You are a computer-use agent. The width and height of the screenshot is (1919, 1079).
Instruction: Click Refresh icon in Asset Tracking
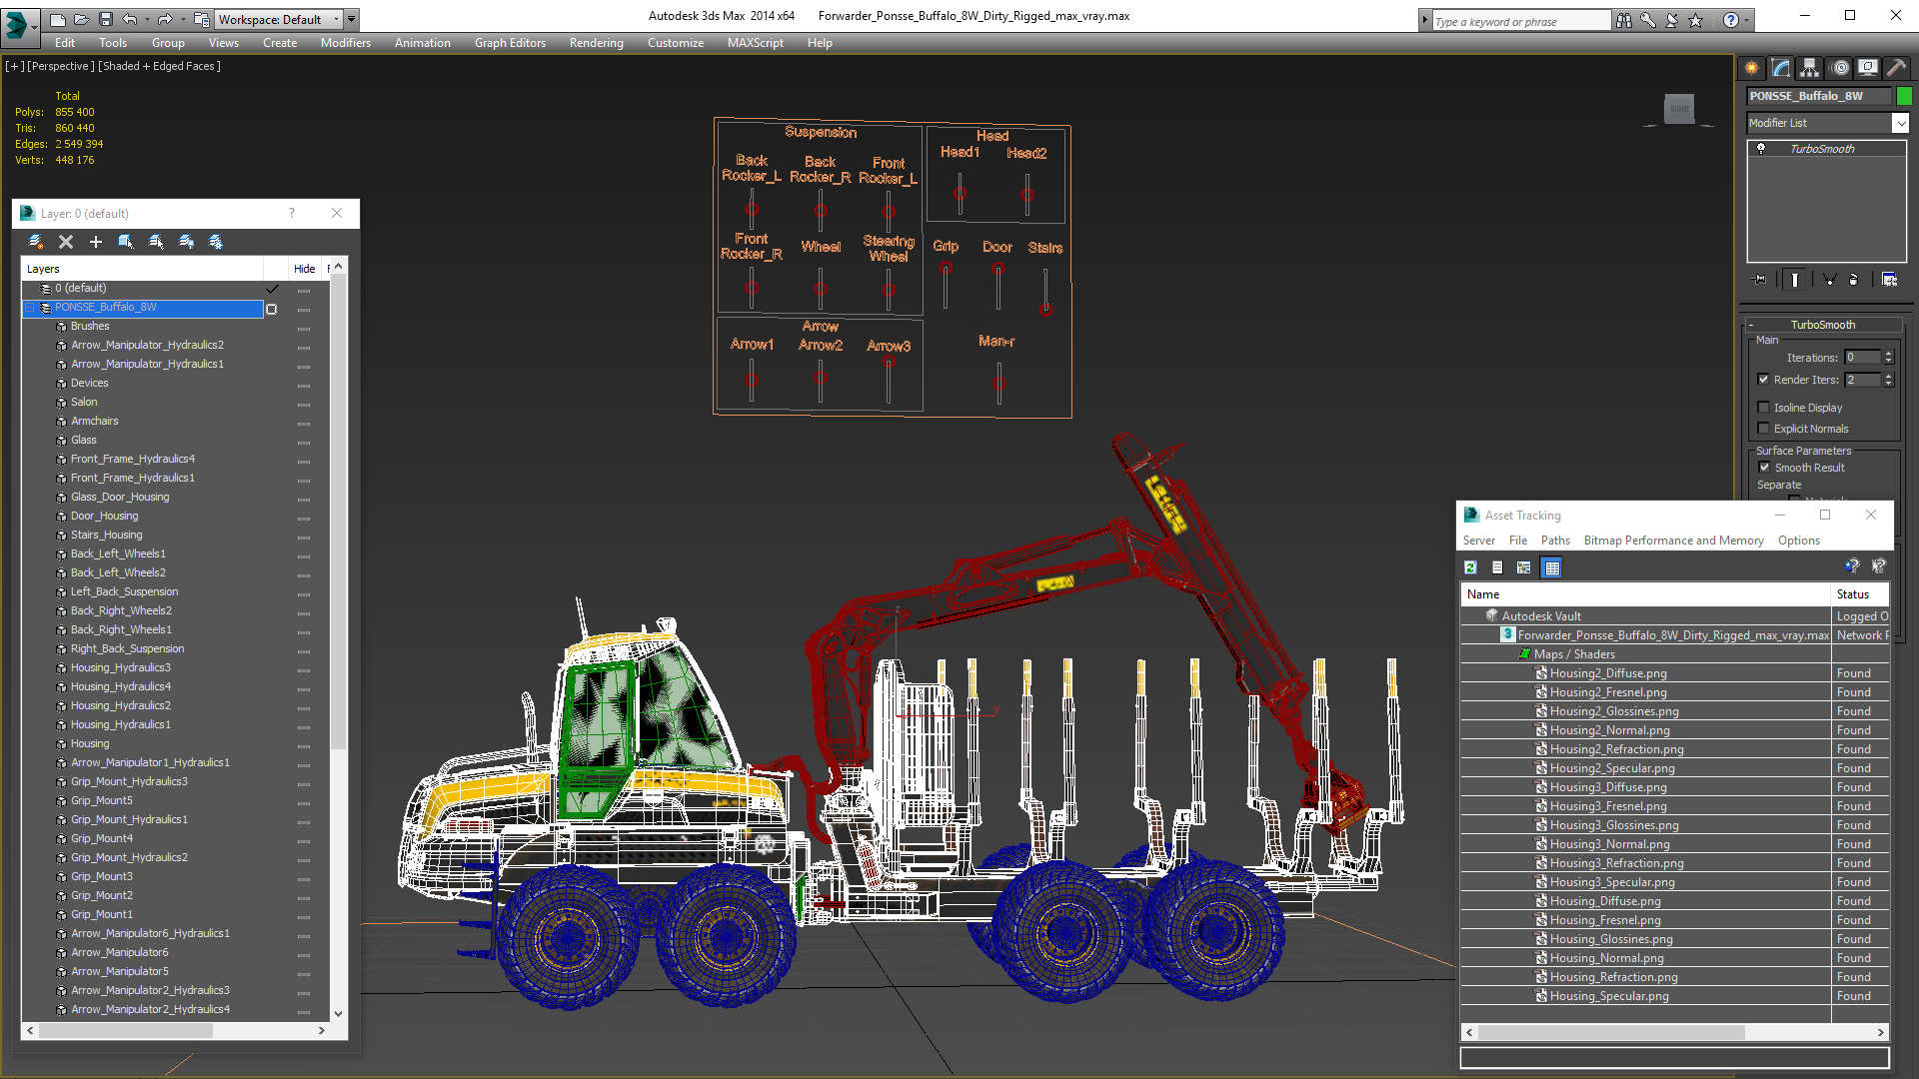[1470, 567]
